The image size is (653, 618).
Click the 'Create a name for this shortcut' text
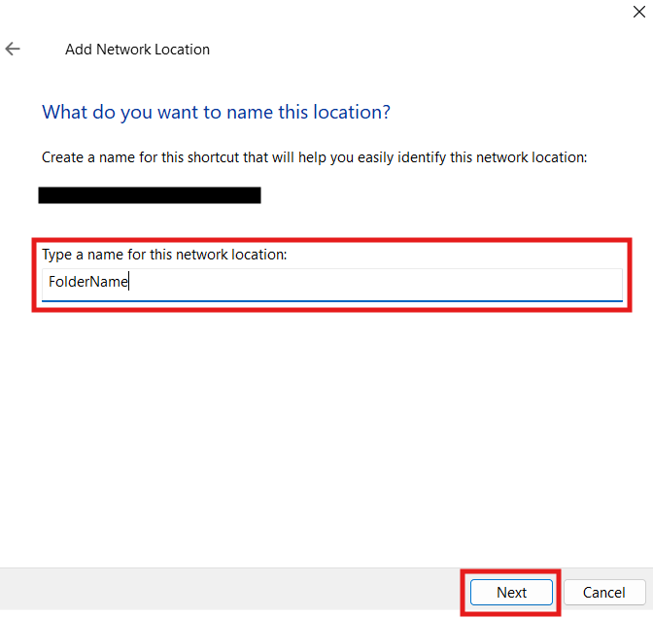pyautogui.click(x=314, y=156)
